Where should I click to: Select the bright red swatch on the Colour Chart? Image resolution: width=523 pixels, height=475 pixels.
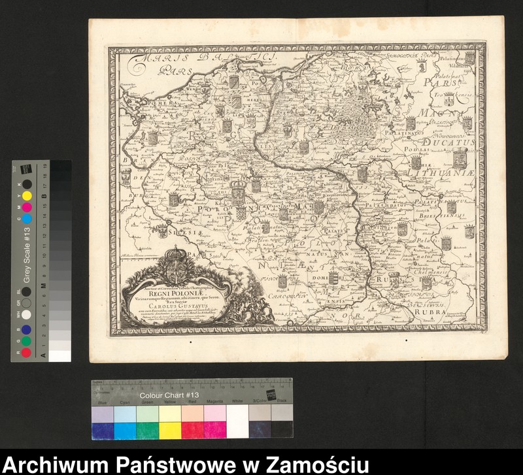pyautogui.click(x=192, y=431)
